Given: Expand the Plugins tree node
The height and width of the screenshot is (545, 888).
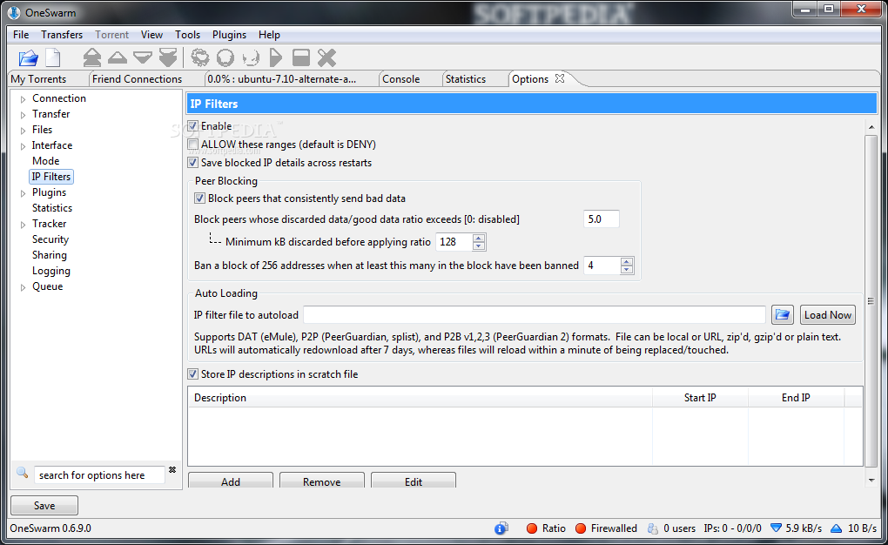Looking at the screenshot, I should click(23, 193).
